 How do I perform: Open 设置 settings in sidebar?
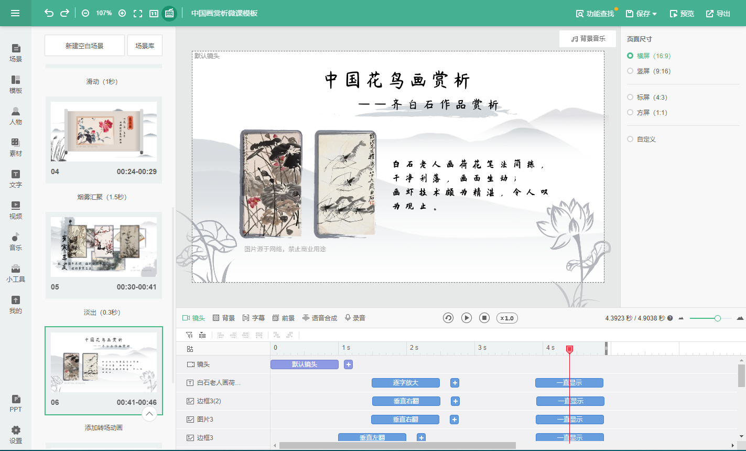click(x=16, y=435)
